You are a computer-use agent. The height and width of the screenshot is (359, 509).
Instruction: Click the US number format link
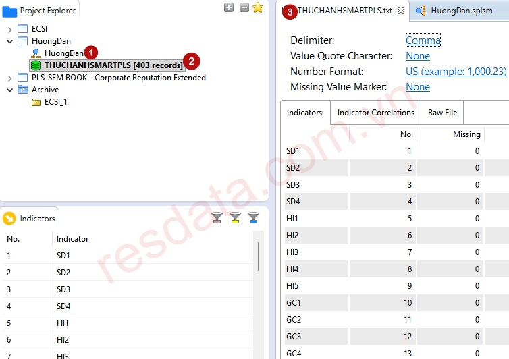point(456,72)
